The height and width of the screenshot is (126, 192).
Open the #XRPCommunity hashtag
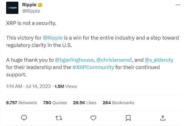93,67
